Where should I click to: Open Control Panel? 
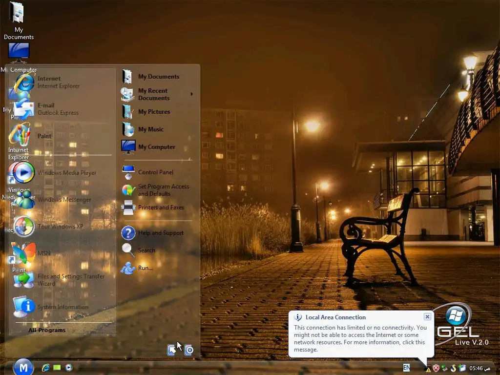[x=157, y=172]
